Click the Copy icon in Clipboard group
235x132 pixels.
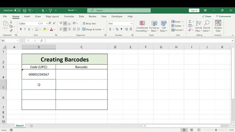[11, 26]
